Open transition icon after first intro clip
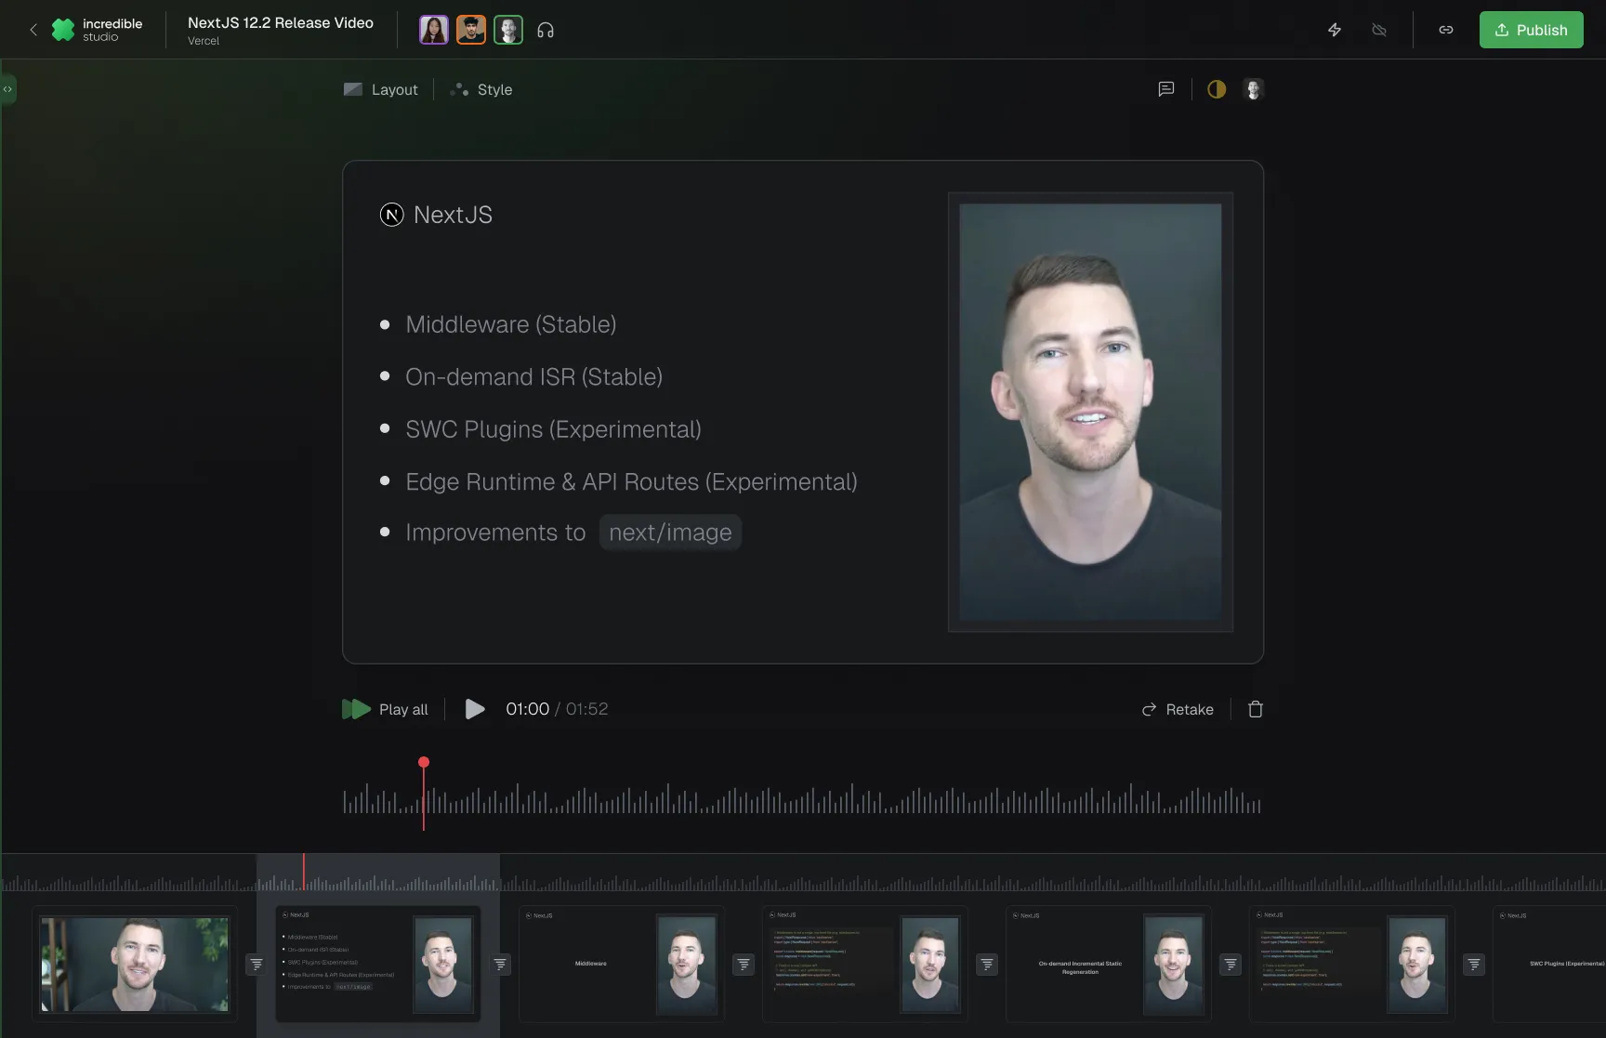The height and width of the screenshot is (1038, 1606). [257, 965]
